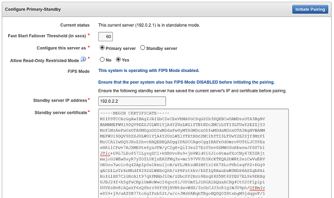
Task: Choose the Standby server radio option
Action: click(x=142, y=48)
